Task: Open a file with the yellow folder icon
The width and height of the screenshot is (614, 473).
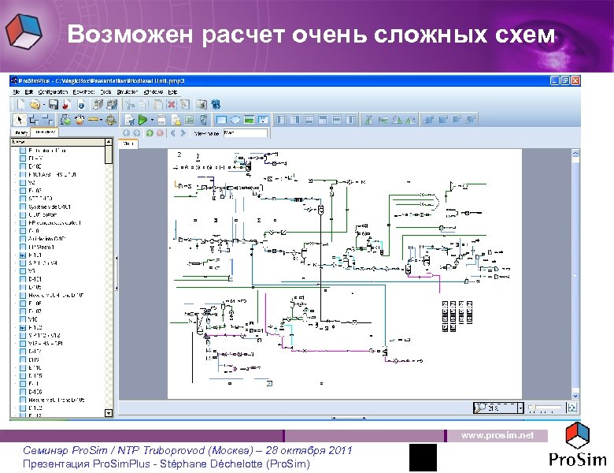Action: 35,104
